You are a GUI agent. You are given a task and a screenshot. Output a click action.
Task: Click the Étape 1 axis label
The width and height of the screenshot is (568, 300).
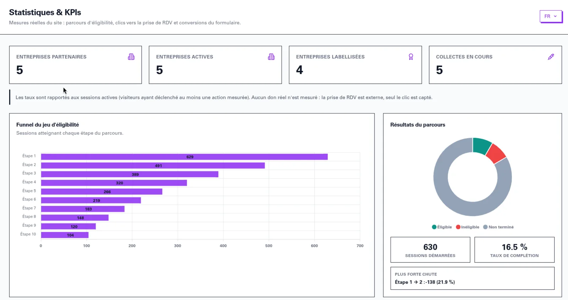(29, 156)
